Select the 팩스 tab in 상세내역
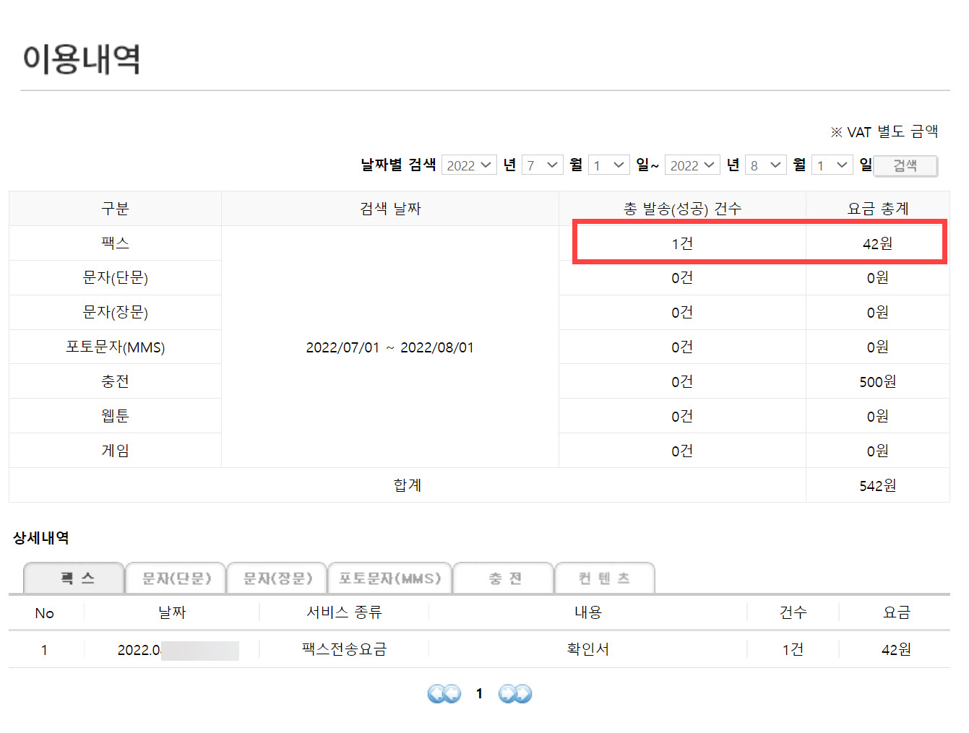Image resolution: width=969 pixels, height=733 pixels. pos(74,578)
